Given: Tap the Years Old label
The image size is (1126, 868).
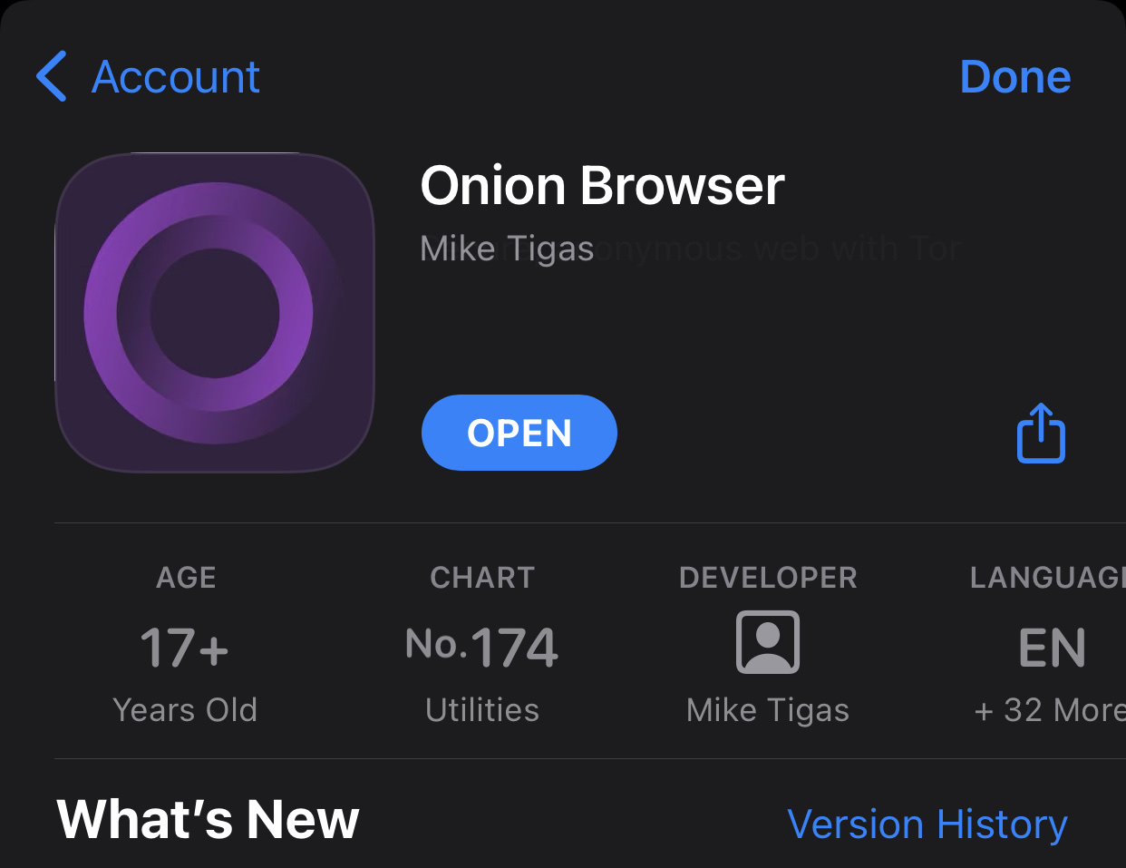Looking at the screenshot, I should point(185,710).
